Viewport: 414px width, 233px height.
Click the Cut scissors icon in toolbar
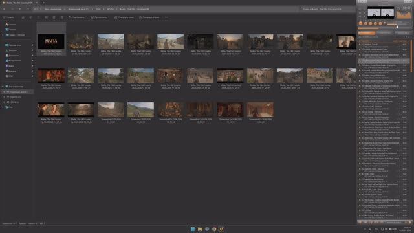23,17
